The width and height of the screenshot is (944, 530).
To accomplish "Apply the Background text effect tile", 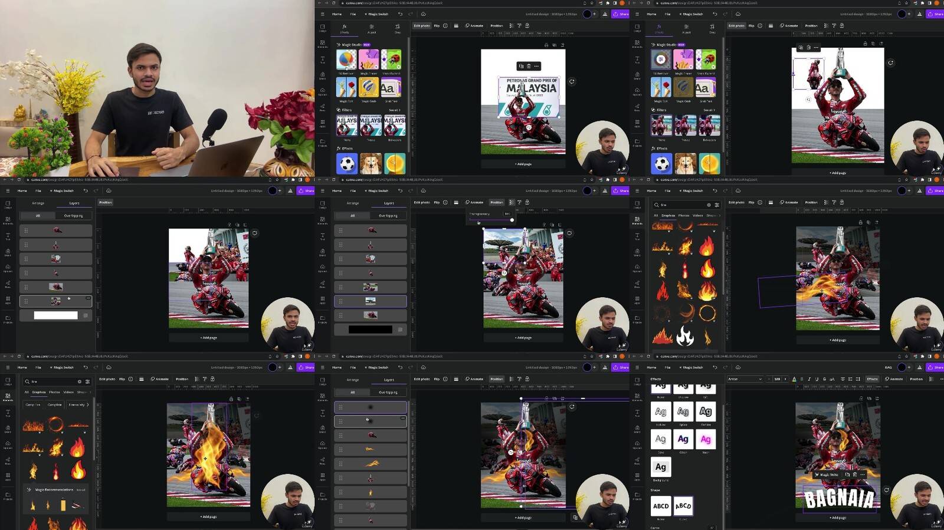I will point(661,467).
